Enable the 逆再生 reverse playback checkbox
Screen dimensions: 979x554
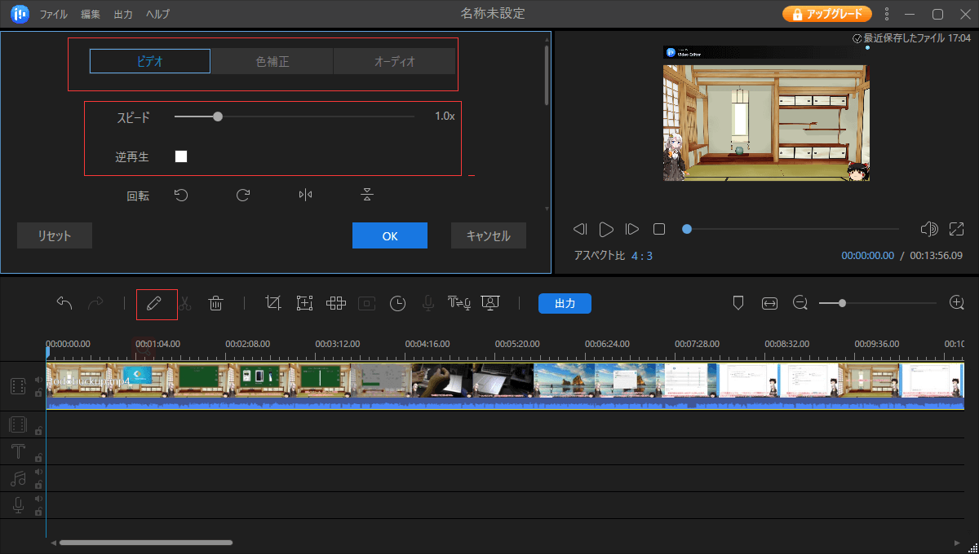181,156
